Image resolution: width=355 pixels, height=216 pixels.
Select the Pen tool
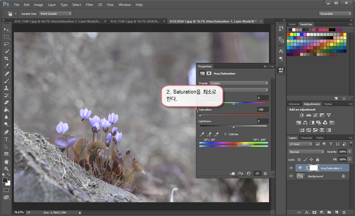tap(6, 132)
